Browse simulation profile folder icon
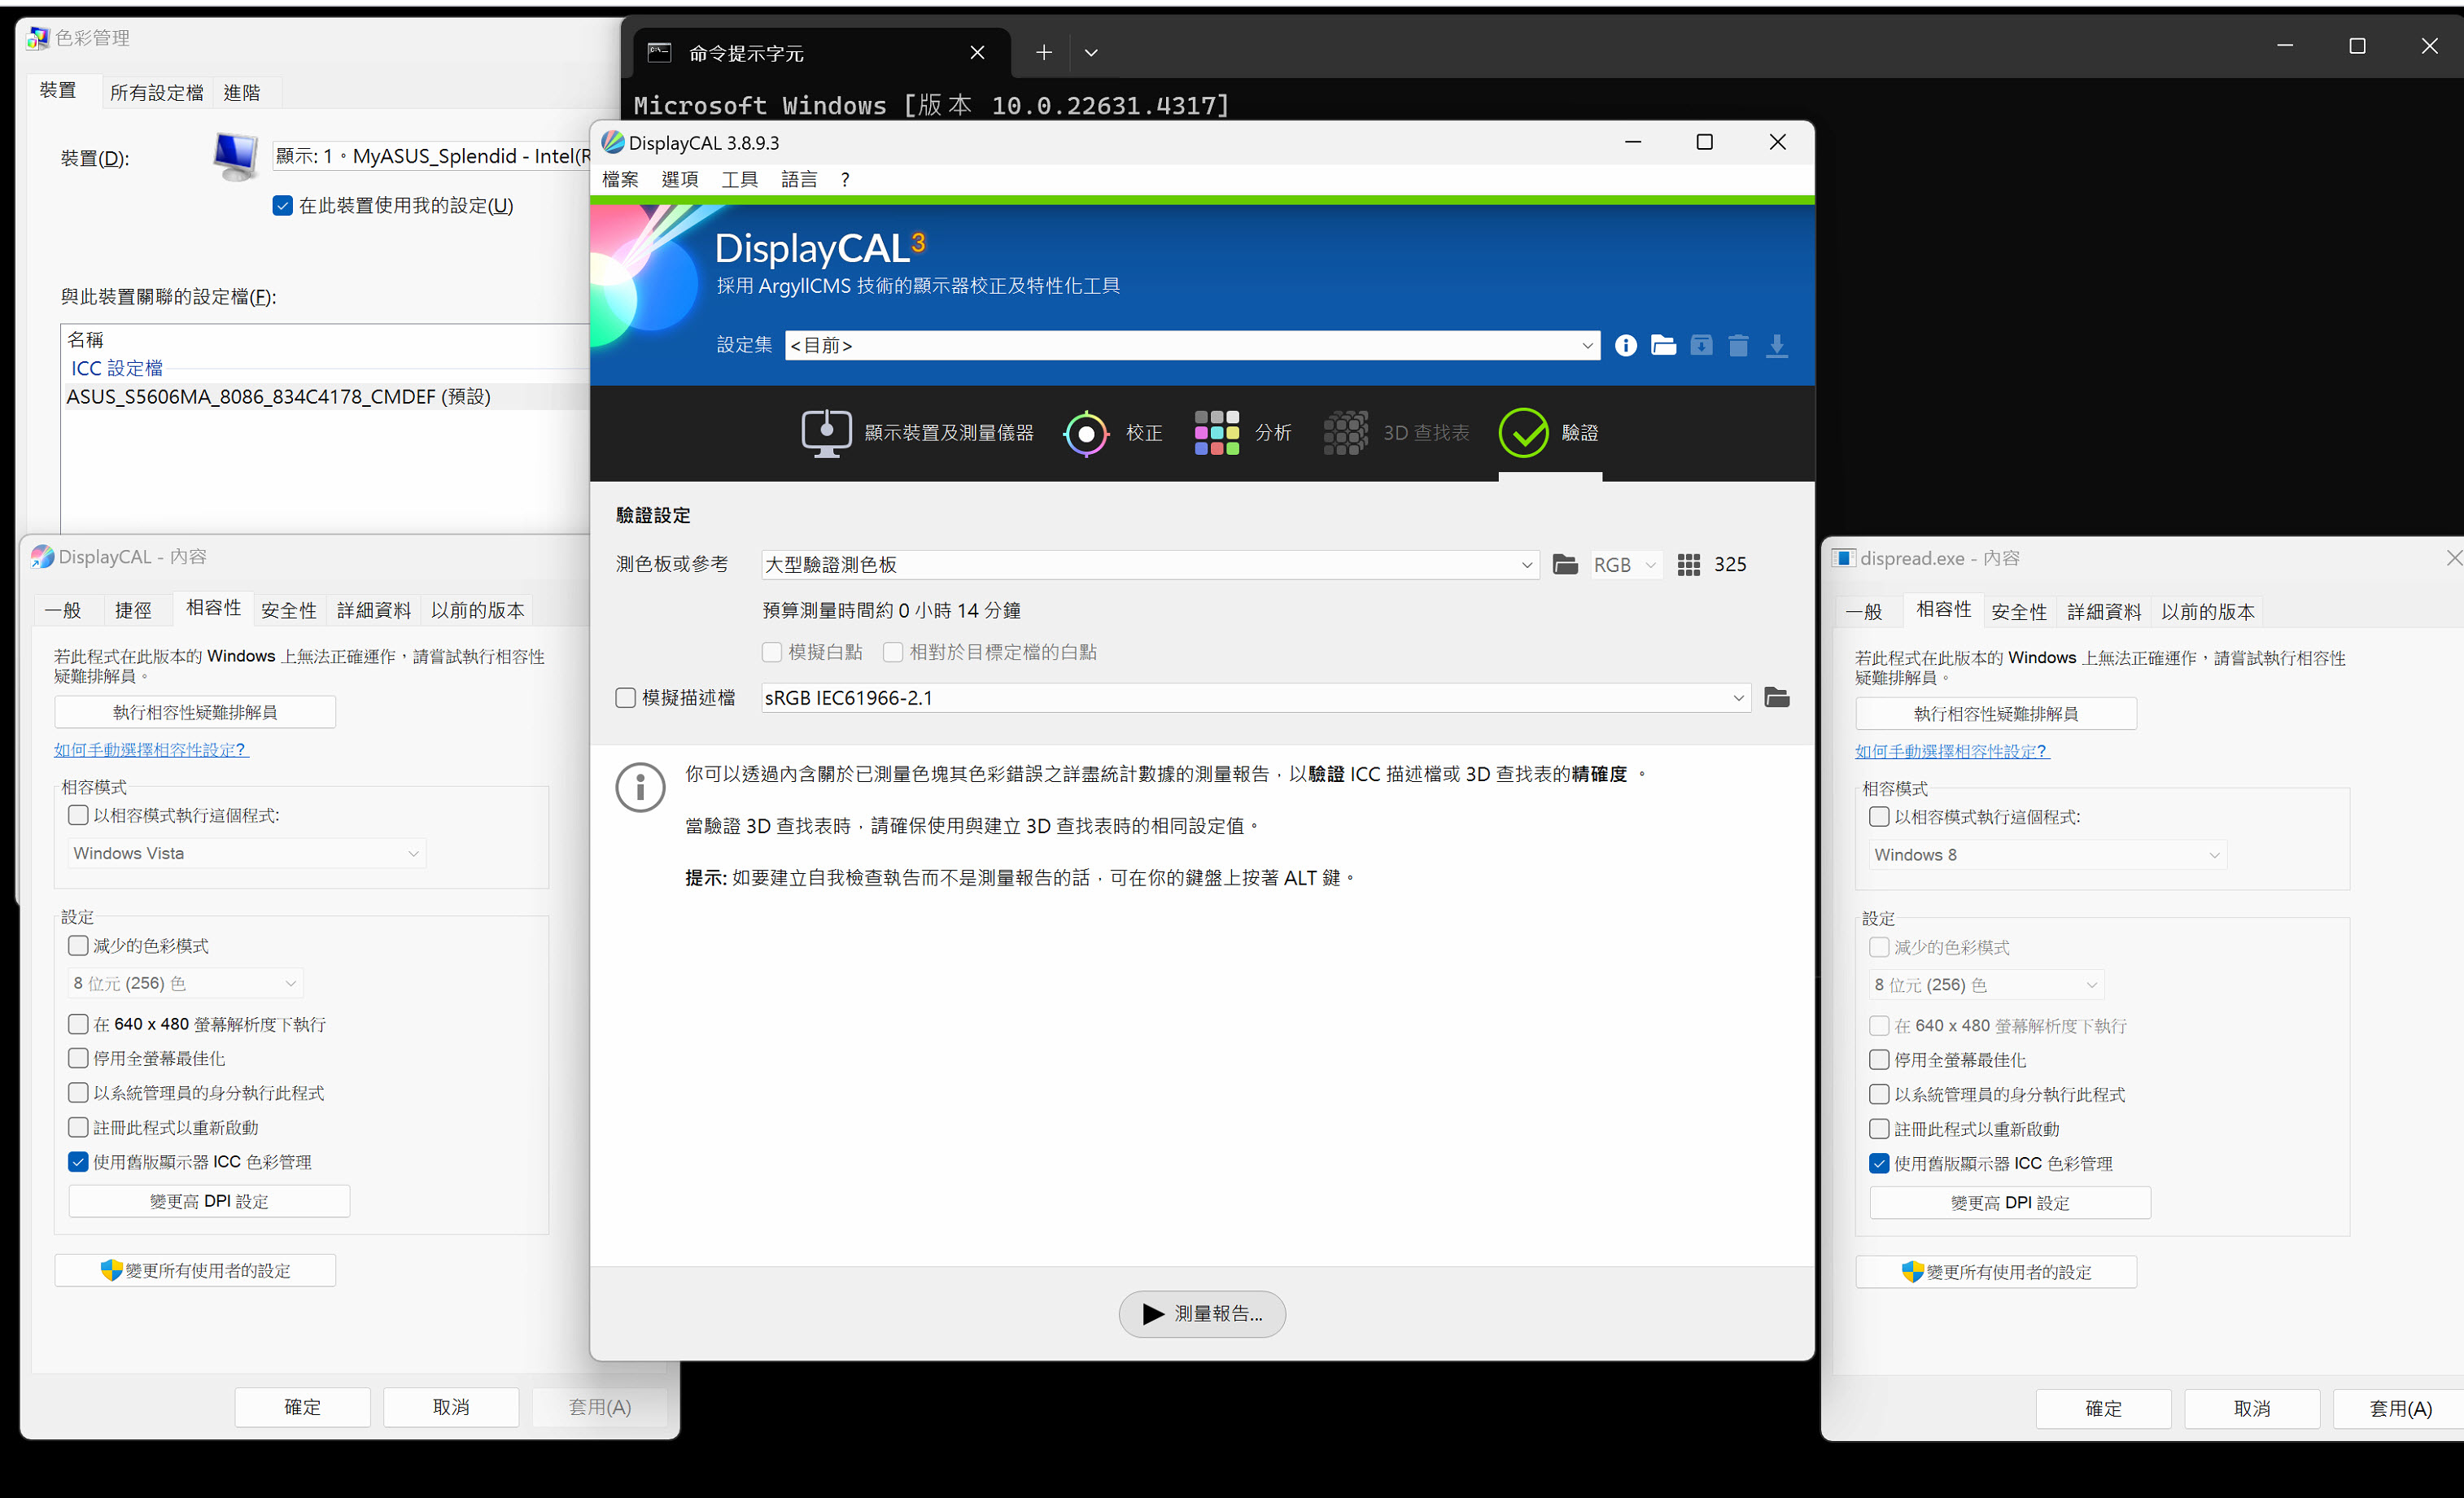 1776,697
